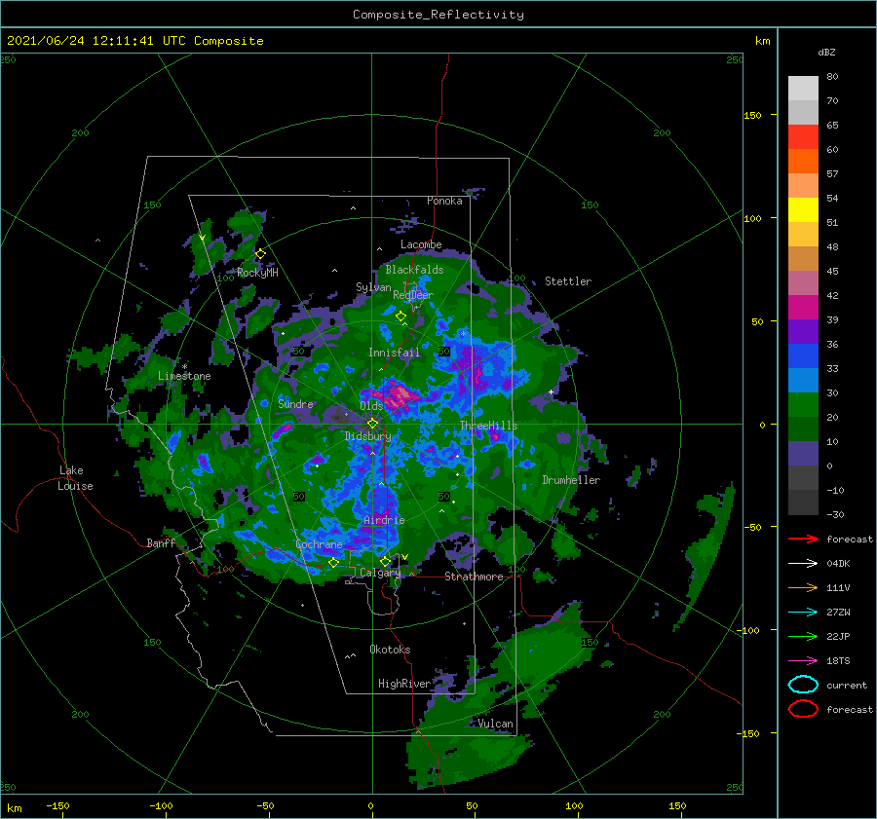Click the yellow diamond marker above Calgary

point(385,561)
